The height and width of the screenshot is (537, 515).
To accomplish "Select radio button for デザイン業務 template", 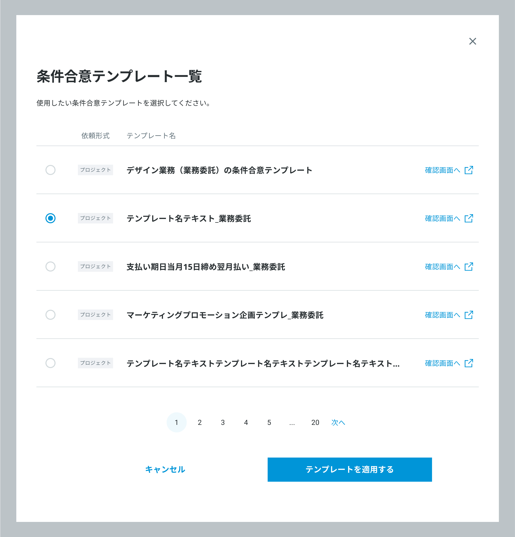I will (51, 170).
